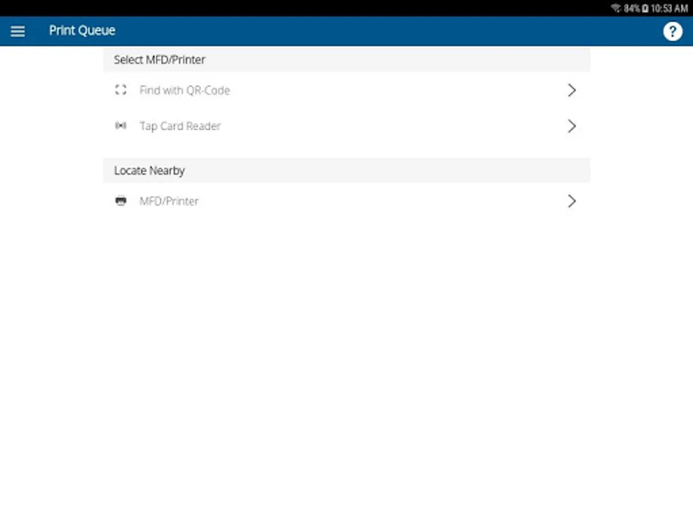Tap the Select MFD/Printer section header
Screen dimensions: 693x519
tap(346, 59)
